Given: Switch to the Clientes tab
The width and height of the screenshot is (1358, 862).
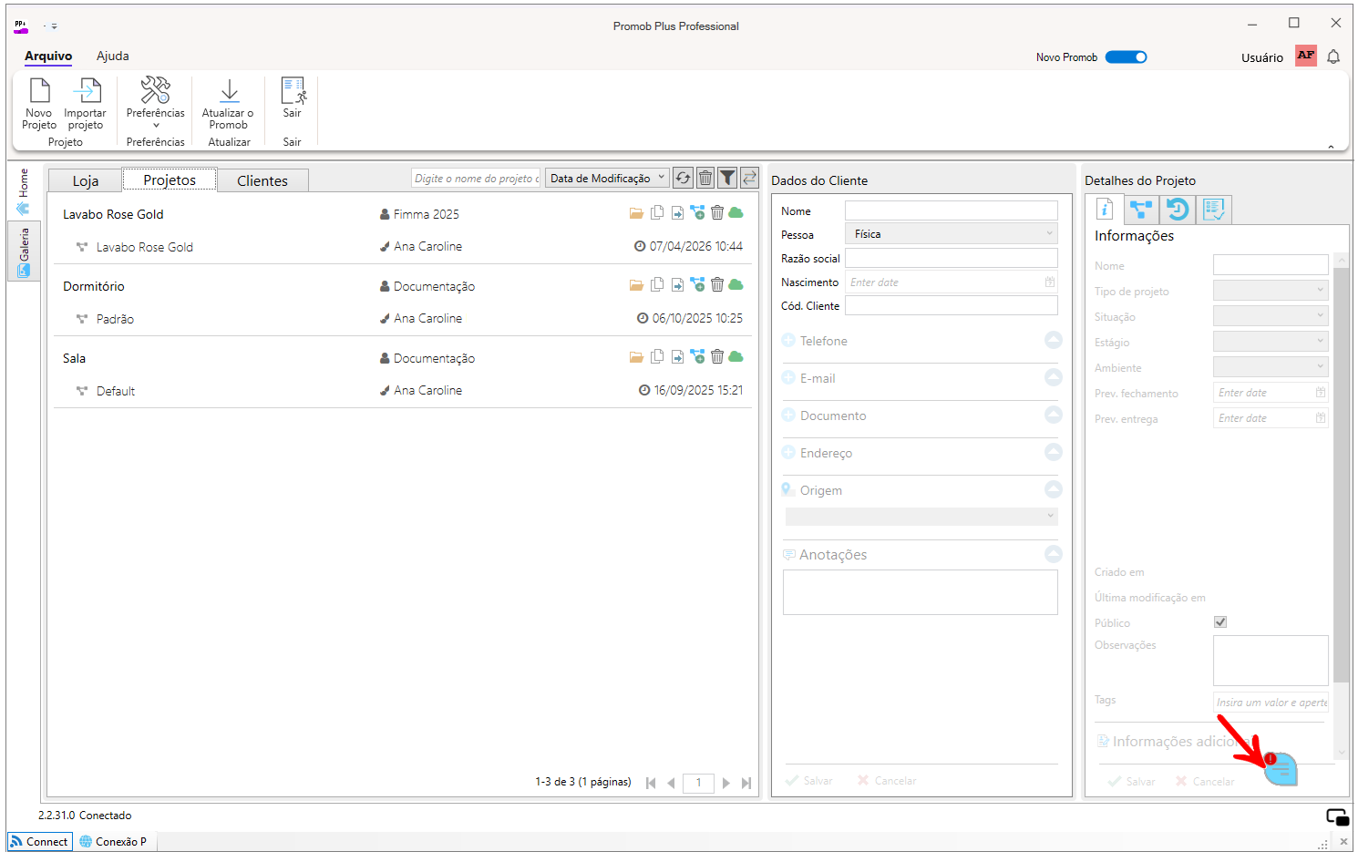Looking at the screenshot, I should [x=262, y=180].
